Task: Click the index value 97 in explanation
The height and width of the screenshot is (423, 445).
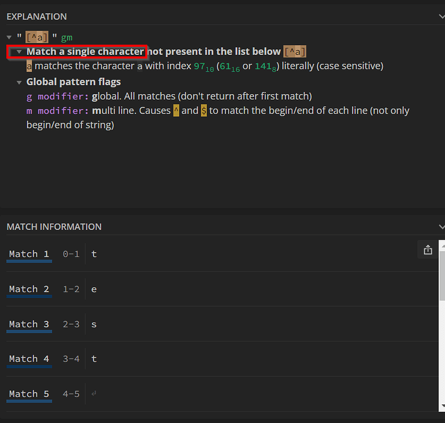Action: pyautogui.click(x=199, y=66)
